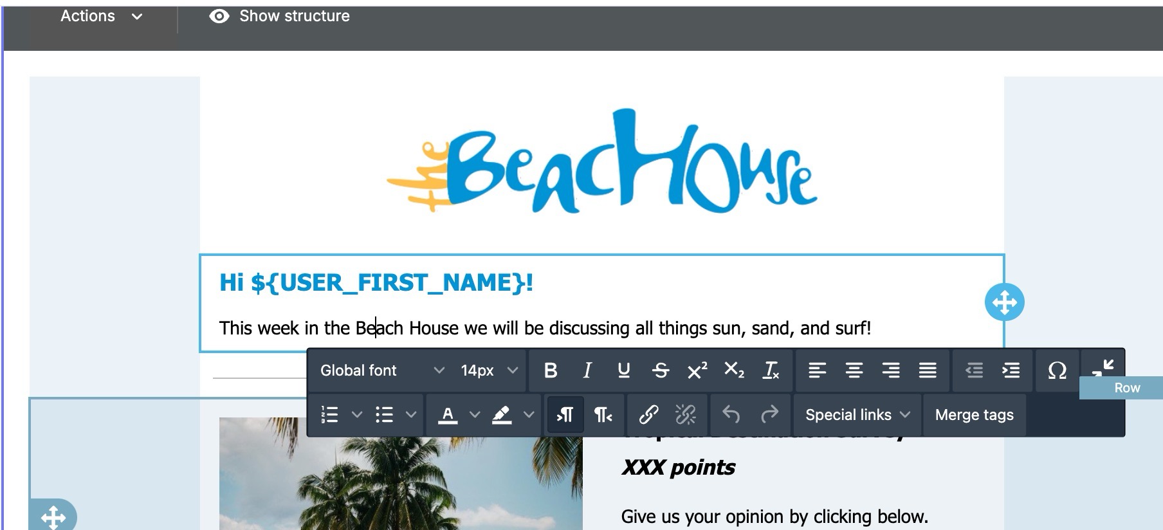Clear text formatting
Viewport: 1163px width, 530px height.
point(771,370)
